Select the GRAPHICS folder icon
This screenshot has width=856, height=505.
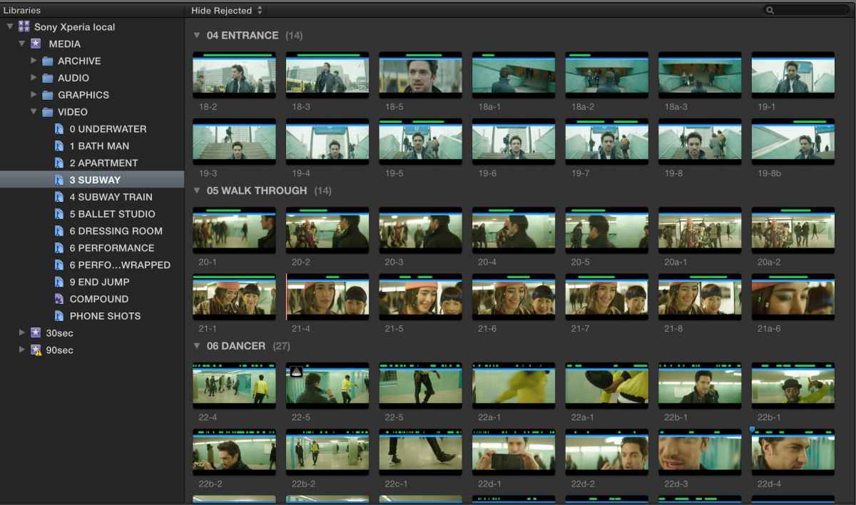pos(48,96)
